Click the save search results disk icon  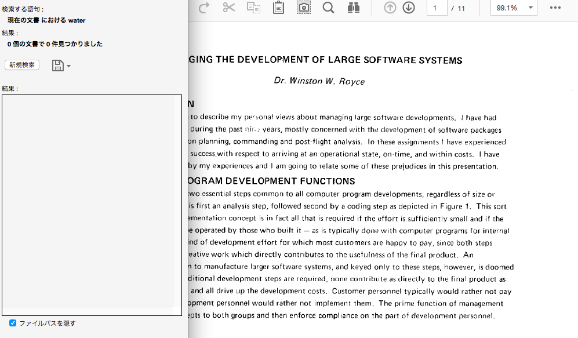[x=57, y=66]
